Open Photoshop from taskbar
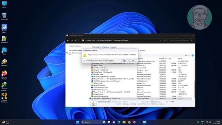This screenshot has width=222, height=125. pos(139,122)
